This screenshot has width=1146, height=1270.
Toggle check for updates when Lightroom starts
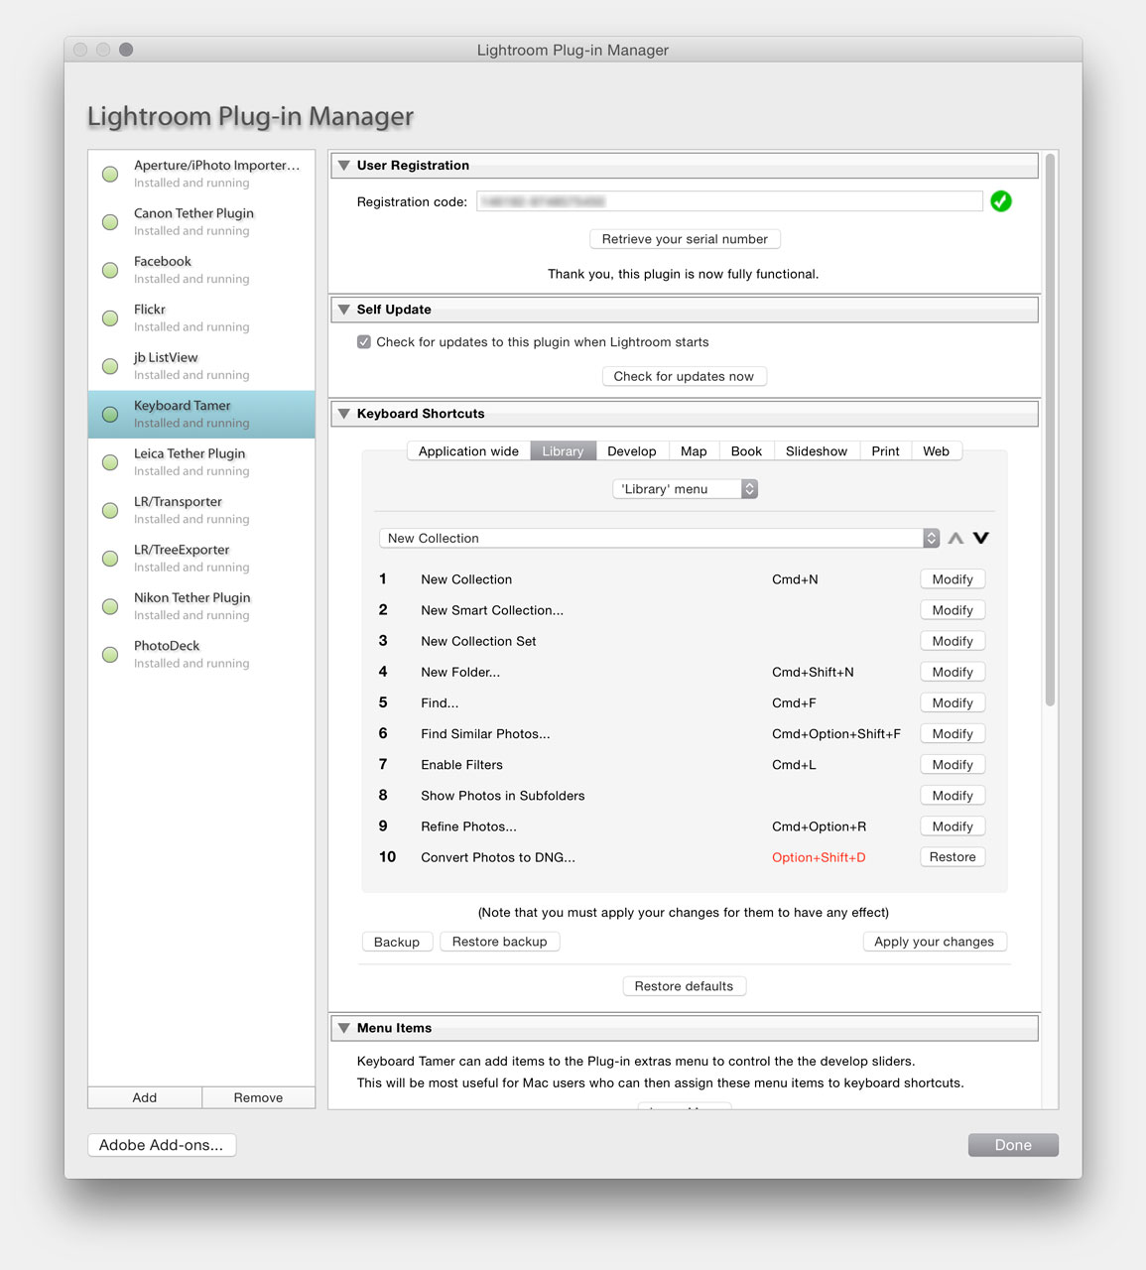[364, 342]
